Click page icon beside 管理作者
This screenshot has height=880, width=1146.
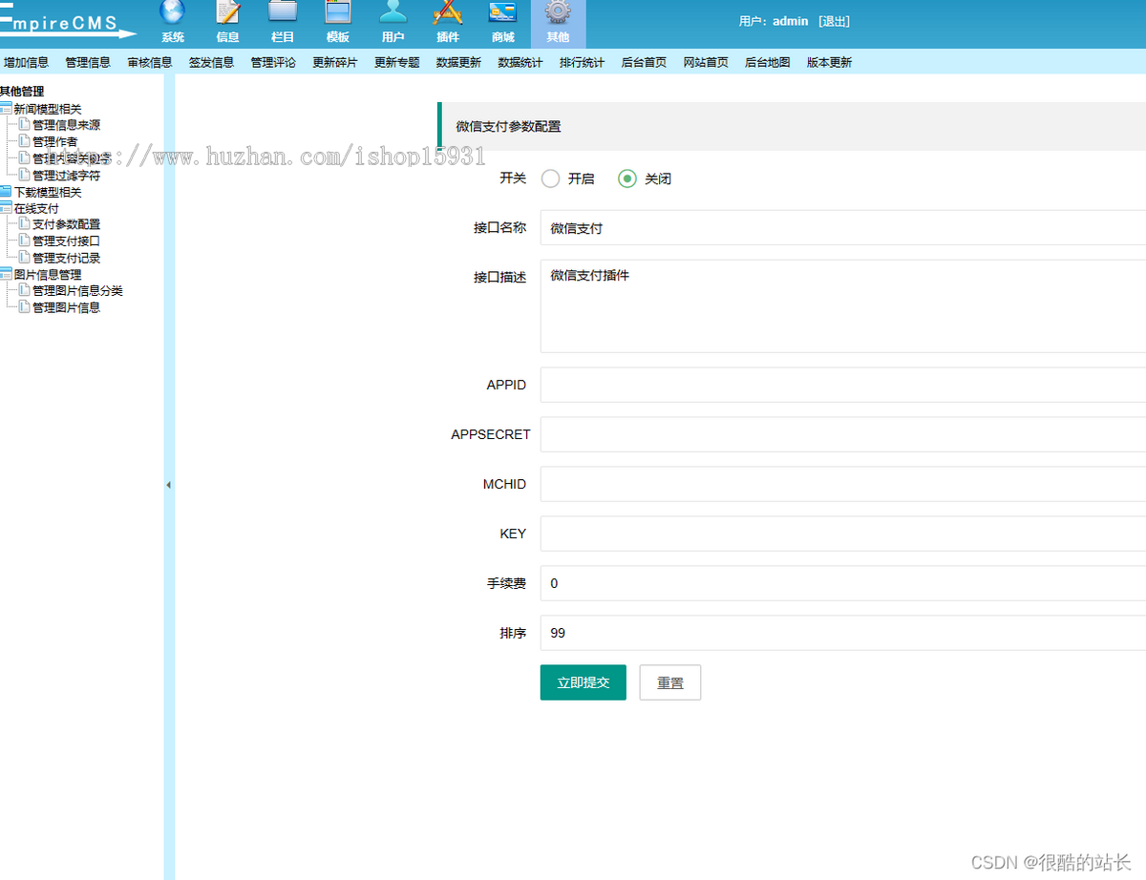coord(24,142)
